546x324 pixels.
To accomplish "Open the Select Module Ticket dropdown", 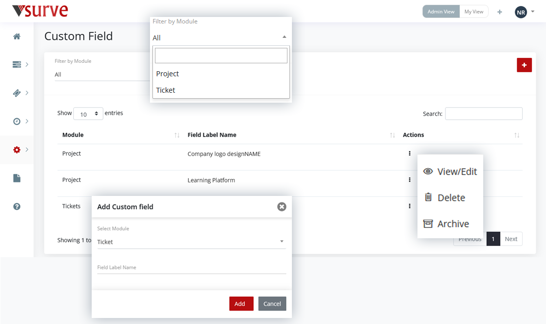I will click(191, 242).
